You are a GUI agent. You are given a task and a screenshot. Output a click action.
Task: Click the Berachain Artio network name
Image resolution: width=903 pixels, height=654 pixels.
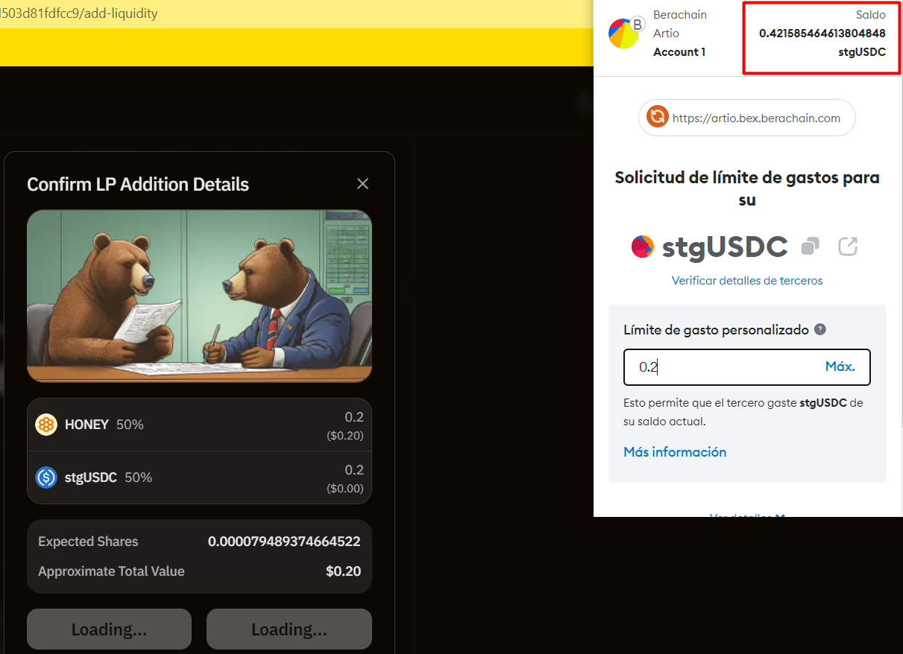[x=680, y=24]
